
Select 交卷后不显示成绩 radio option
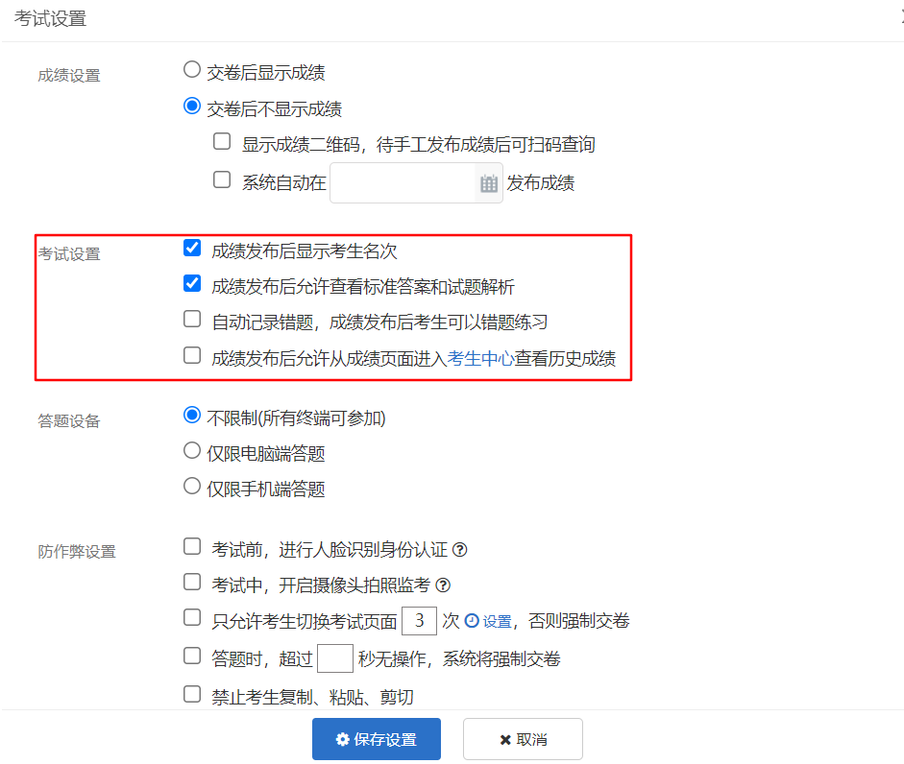point(192,106)
